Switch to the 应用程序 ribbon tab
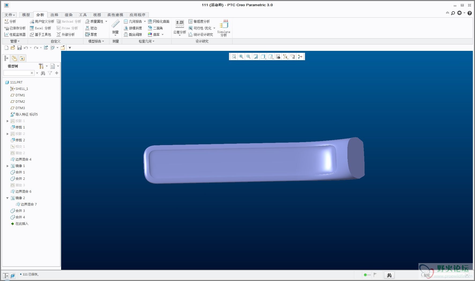The width and height of the screenshot is (475, 281). (x=138, y=15)
